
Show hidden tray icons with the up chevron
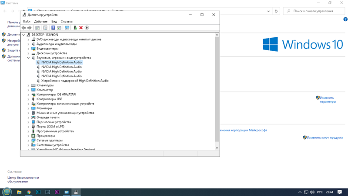300,192
